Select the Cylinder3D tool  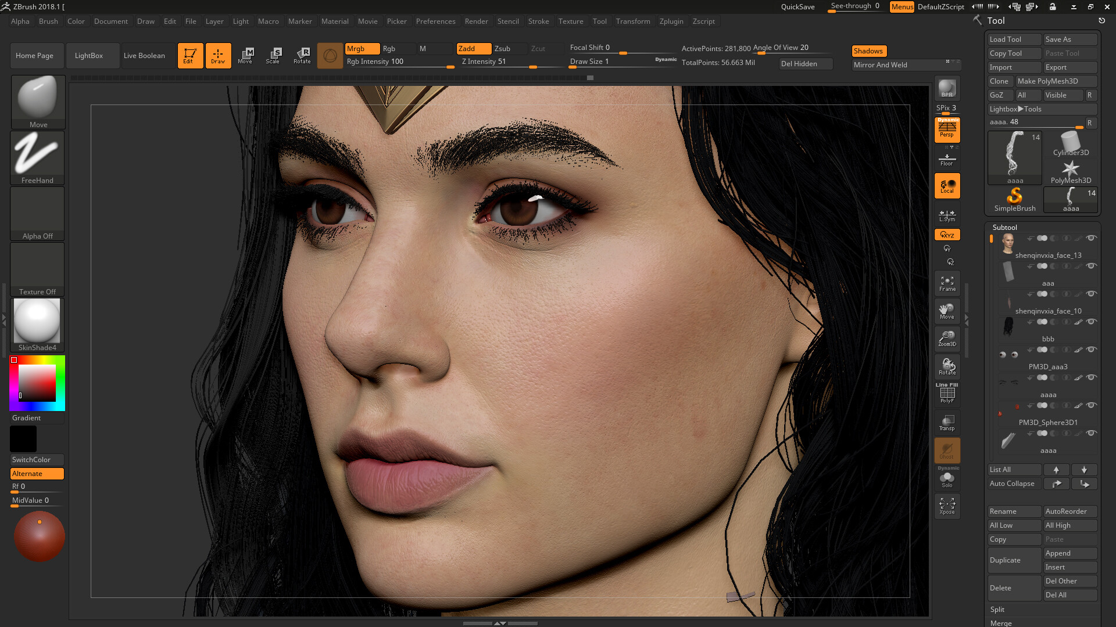1071,144
